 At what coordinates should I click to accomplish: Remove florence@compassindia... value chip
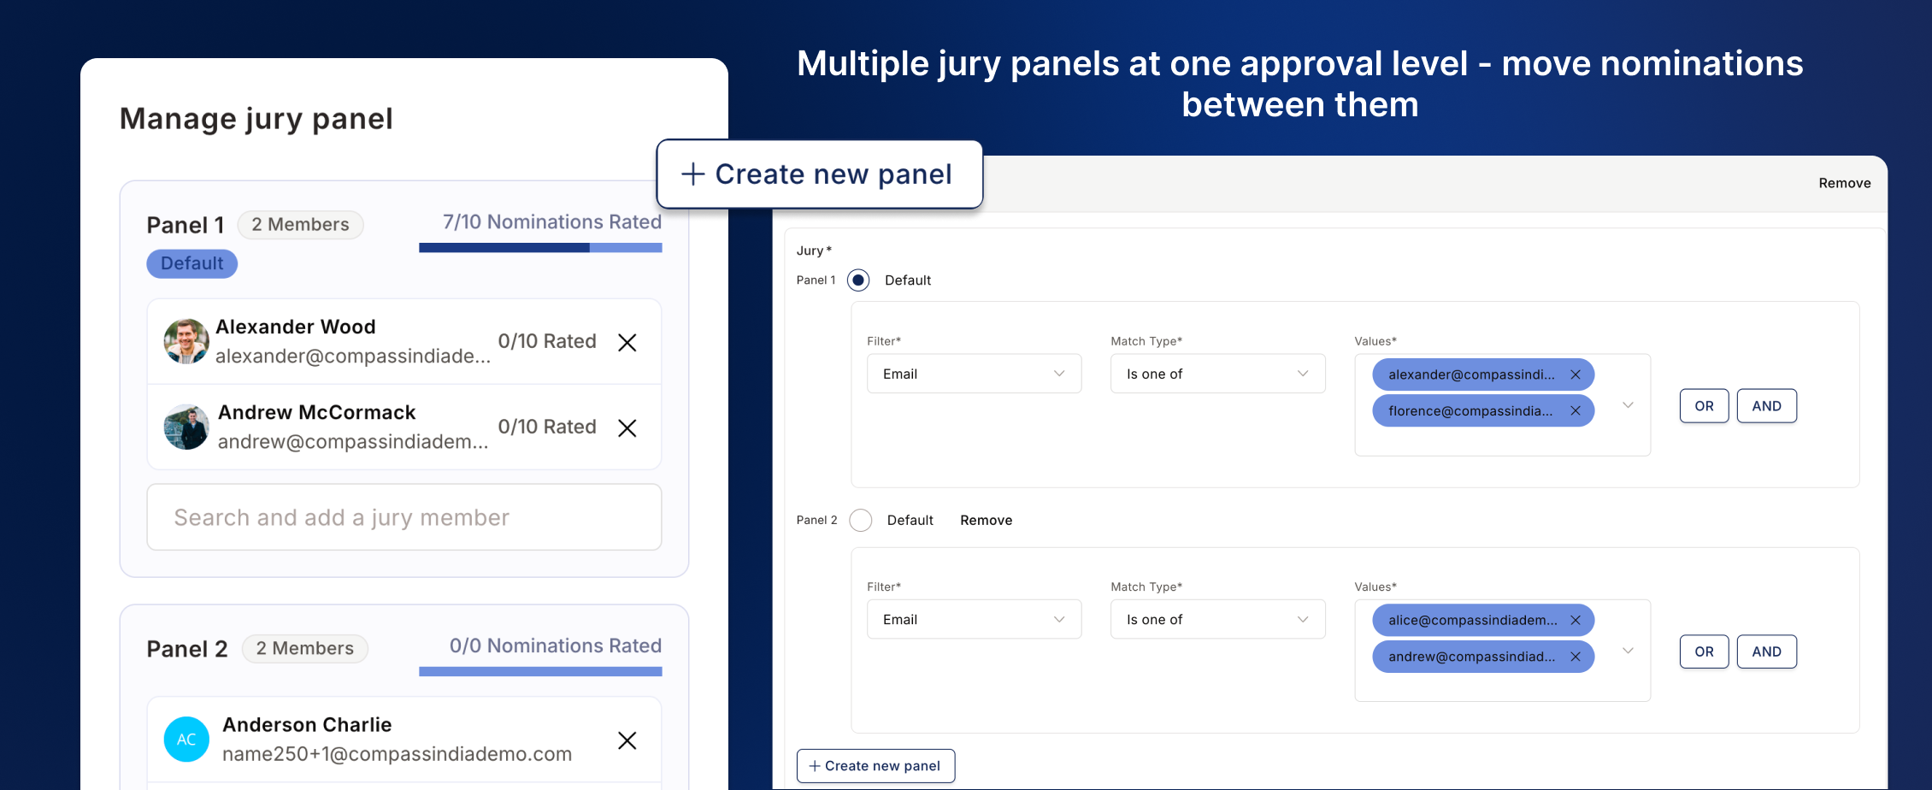point(1576,410)
